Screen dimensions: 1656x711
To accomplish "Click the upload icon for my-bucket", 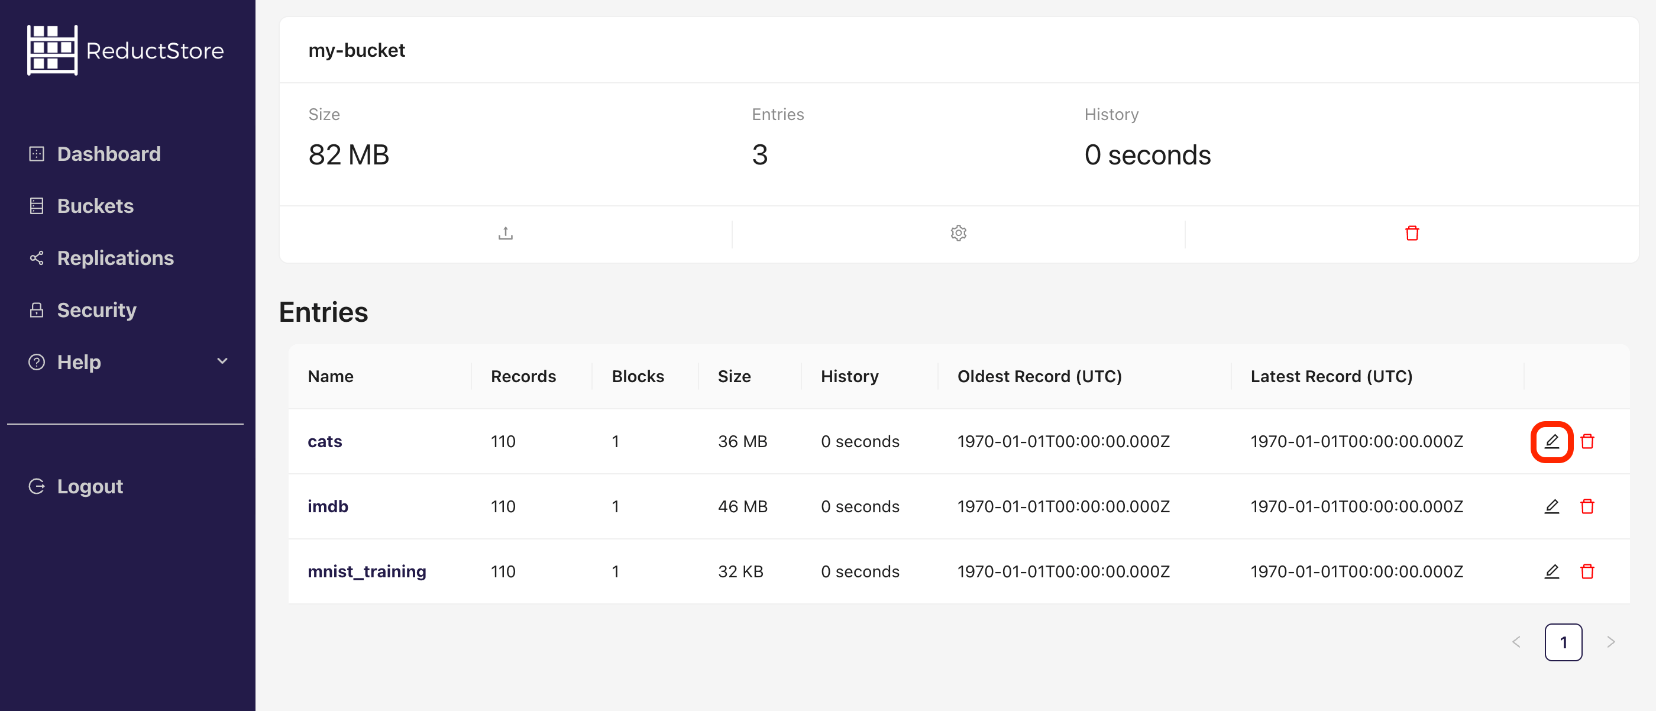I will tap(505, 232).
